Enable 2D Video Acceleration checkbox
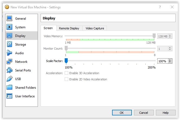The width and height of the screenshot is (180, 120). pos(66,79)
